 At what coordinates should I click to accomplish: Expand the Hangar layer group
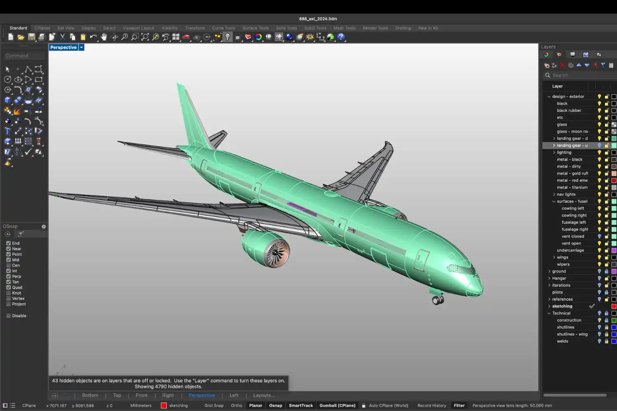(x=549, y=278)
